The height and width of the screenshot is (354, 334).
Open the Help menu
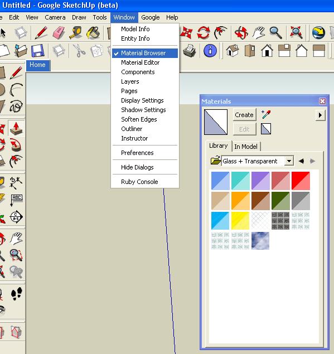pyautogui.click(x=172, y=17)
